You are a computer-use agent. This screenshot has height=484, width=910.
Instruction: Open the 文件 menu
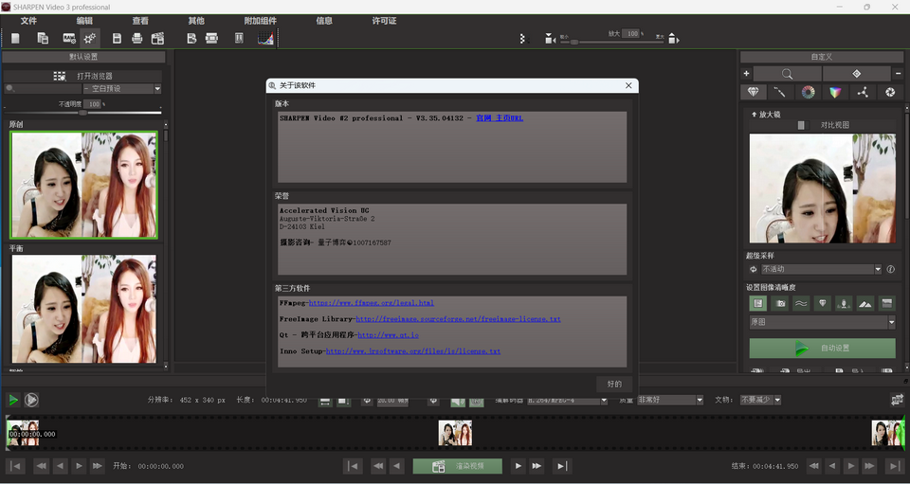[28, 21]
